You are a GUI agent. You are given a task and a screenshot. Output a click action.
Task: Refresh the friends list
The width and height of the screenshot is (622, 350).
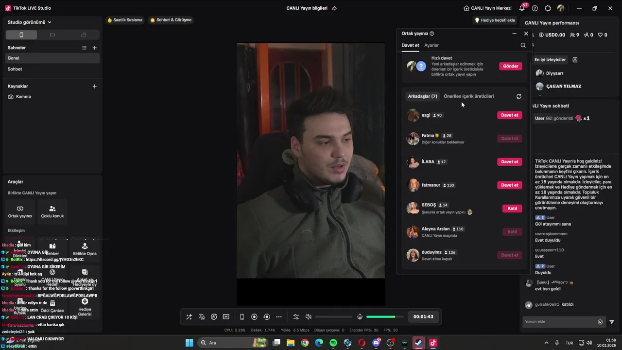tap(519, 96)
